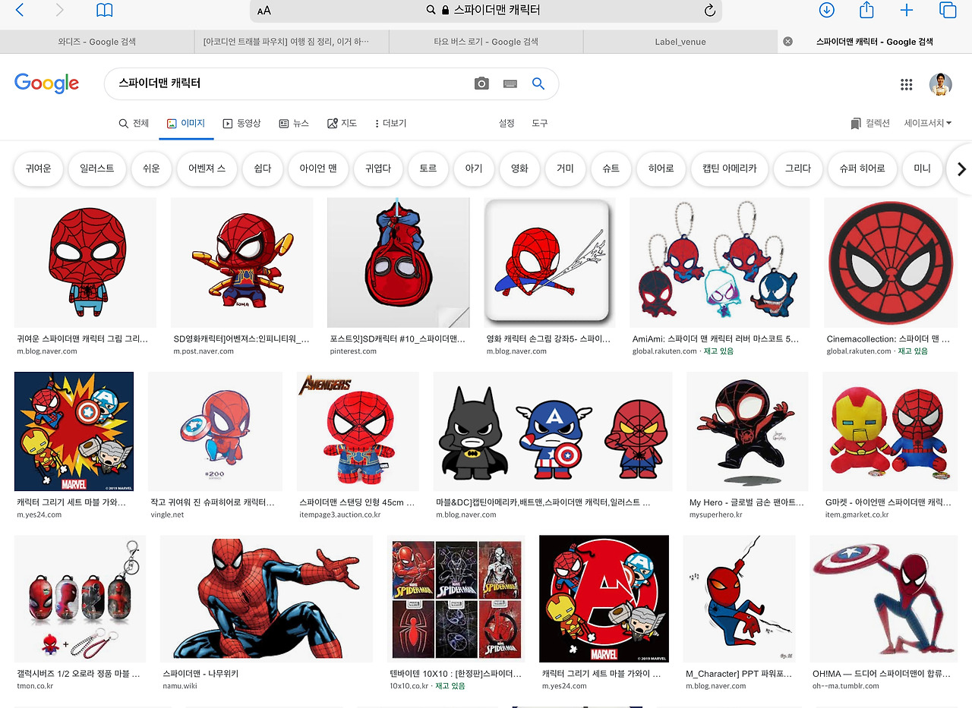This screenshot has height=708, width=972.
Task: Click the Google logo
Action: point(46,83)
